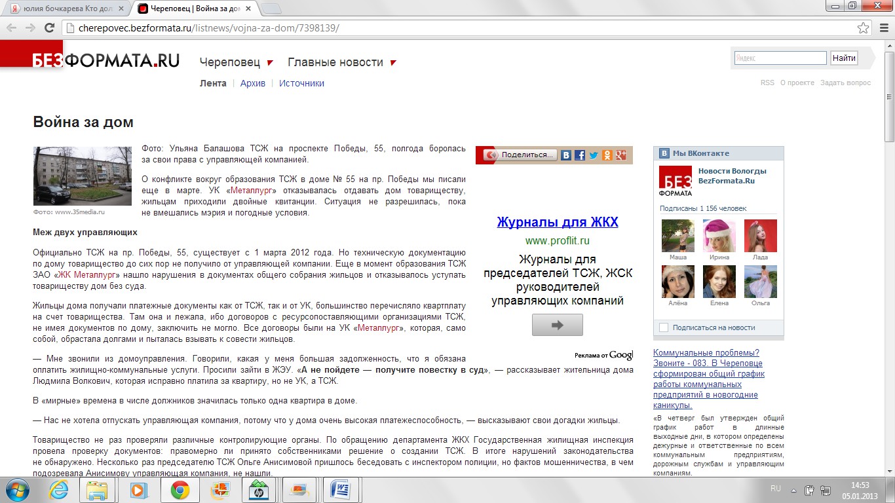Open the laptop picture app on taskbar
Viewport: 895px width, 503px height.
tap(299, 490)
